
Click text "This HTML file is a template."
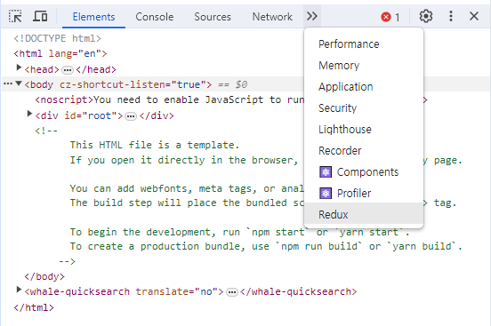click(155, 145)
